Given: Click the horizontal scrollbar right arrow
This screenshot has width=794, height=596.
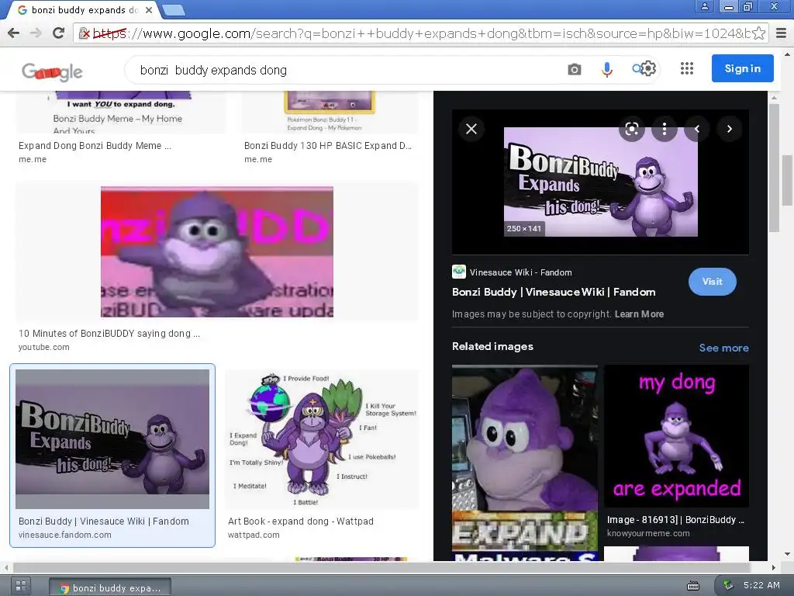Looking at the screenshot, I should tap(773, 567).
